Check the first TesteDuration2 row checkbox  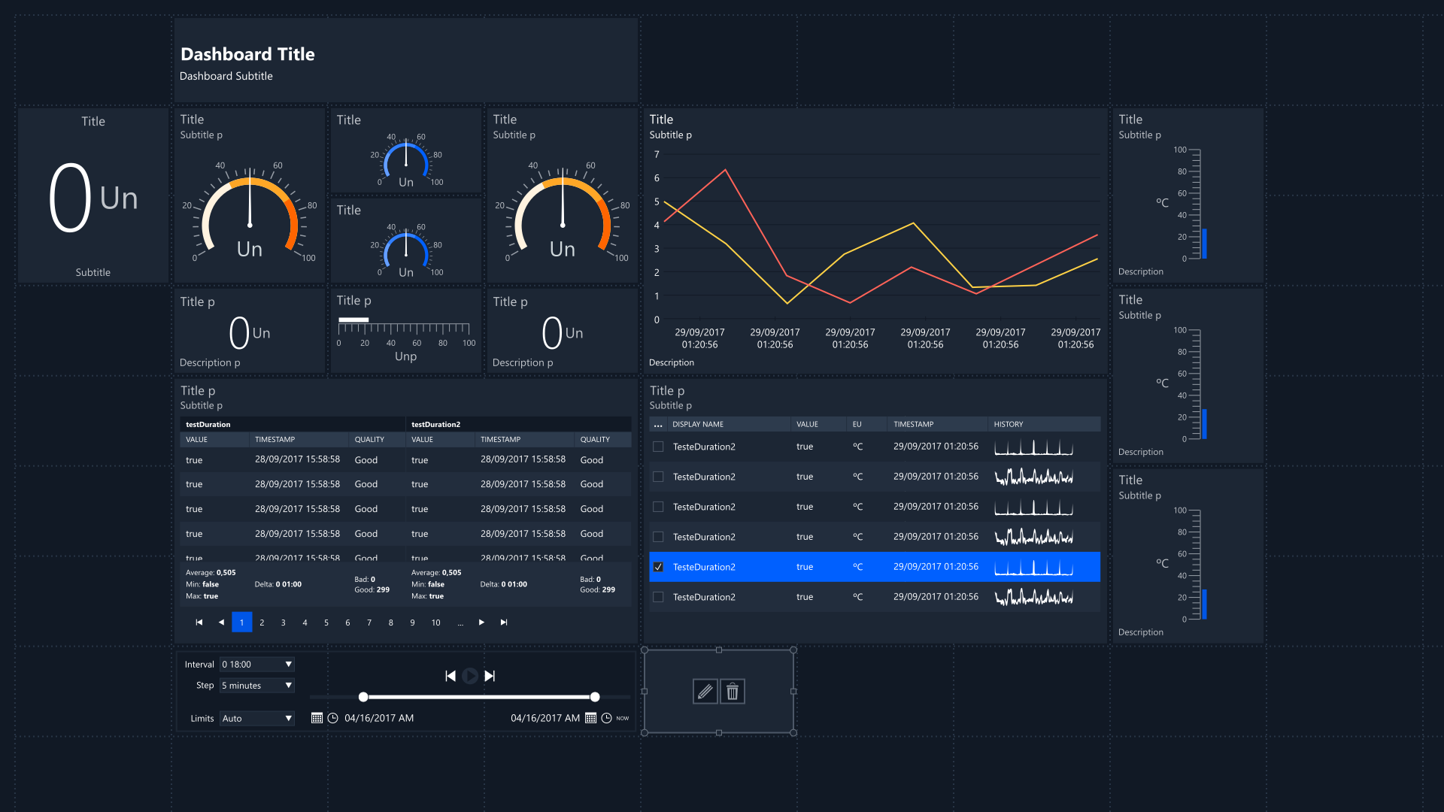point(658,447)
